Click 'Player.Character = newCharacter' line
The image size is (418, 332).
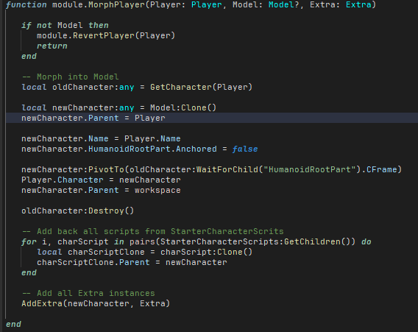(101, 180)
